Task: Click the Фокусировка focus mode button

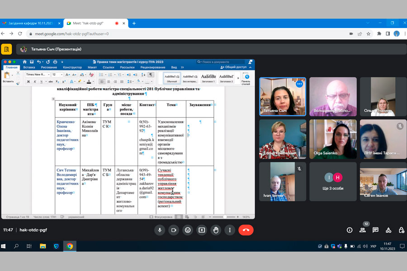Action: coord(161,217)
